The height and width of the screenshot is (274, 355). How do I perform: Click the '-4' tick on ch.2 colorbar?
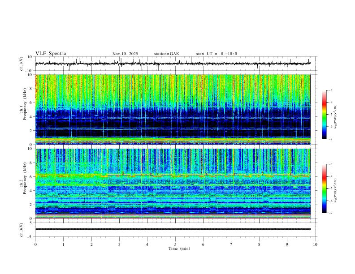pyautogui.click(x=331, y=176)
